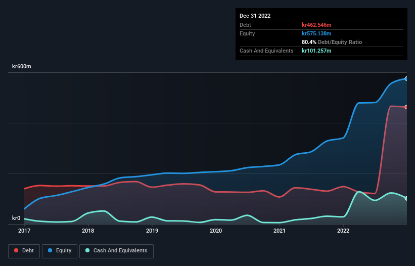Click the teal Cash endpoint marker
415x266 pixels.
coord(406,199)
